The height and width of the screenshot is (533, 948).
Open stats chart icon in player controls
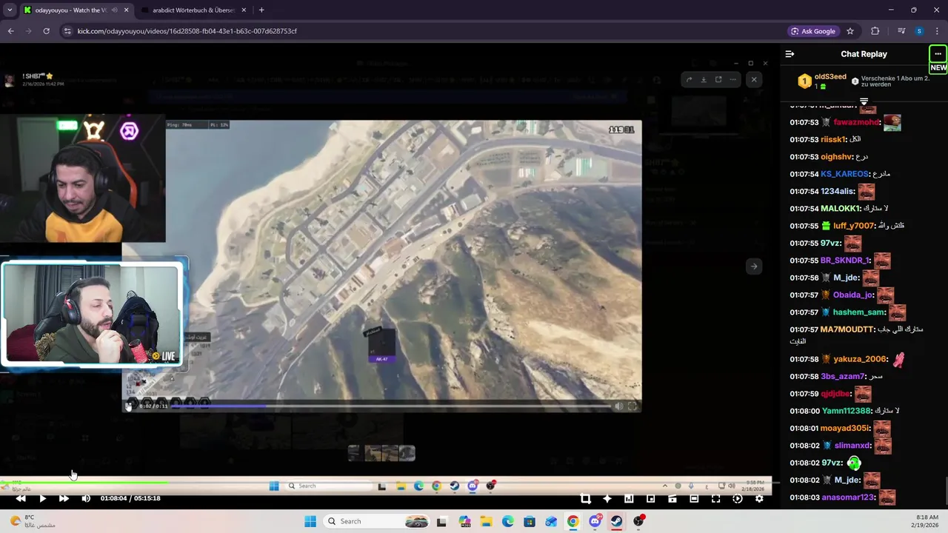click(x=629, y=499)
